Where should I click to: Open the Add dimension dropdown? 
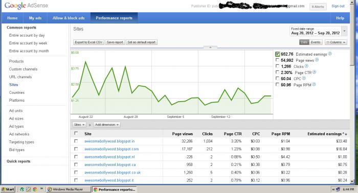pos(107,125)
